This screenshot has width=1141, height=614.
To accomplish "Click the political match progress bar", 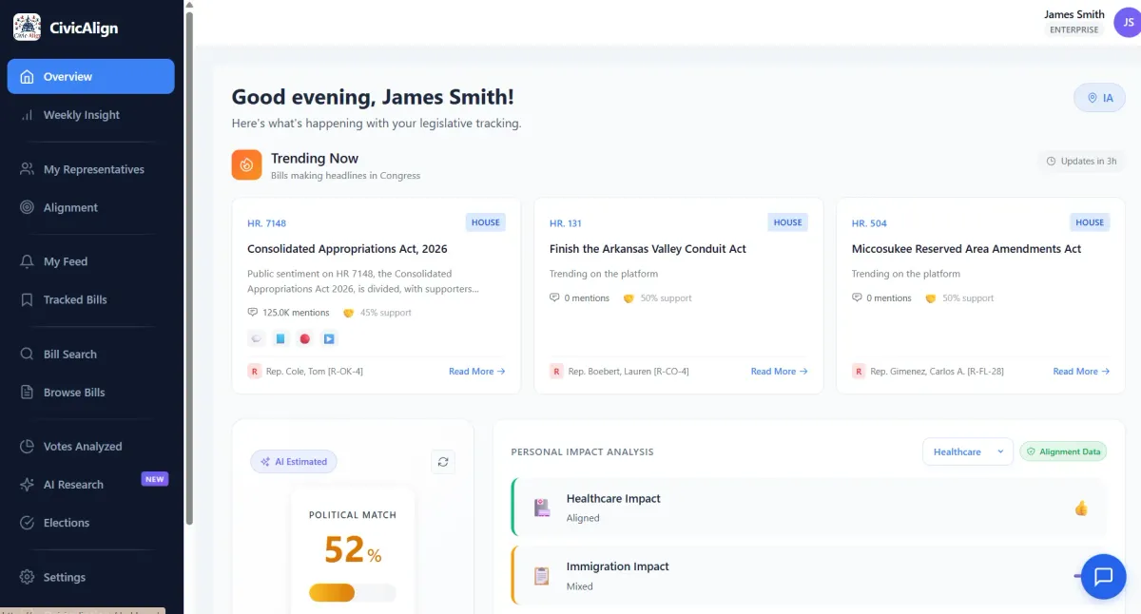I will click(352, 593).
